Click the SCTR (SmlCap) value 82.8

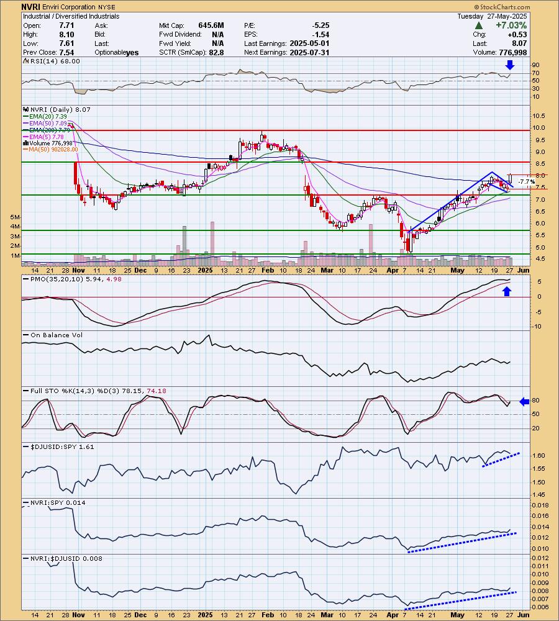217,53
